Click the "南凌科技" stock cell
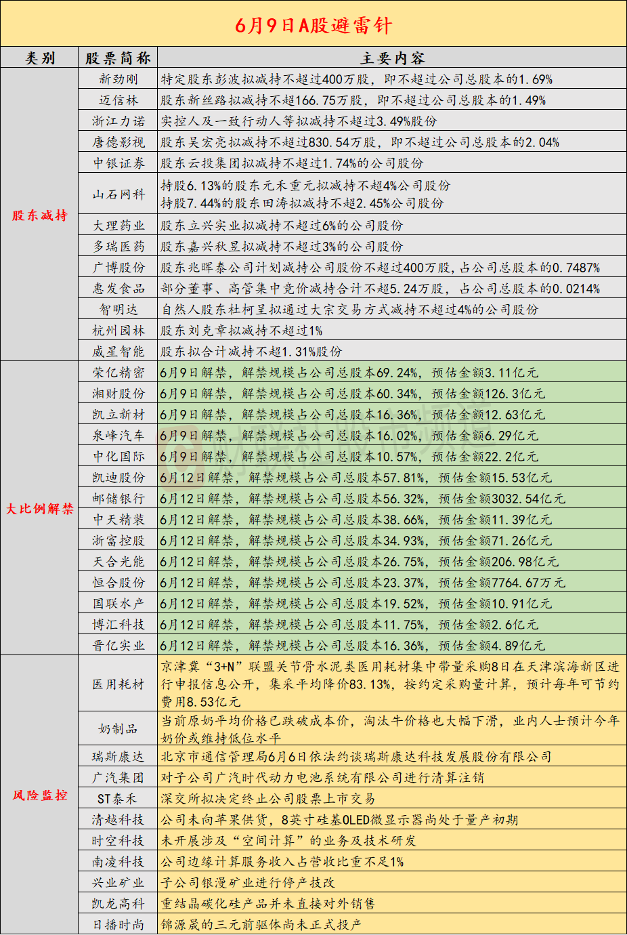 118,862
